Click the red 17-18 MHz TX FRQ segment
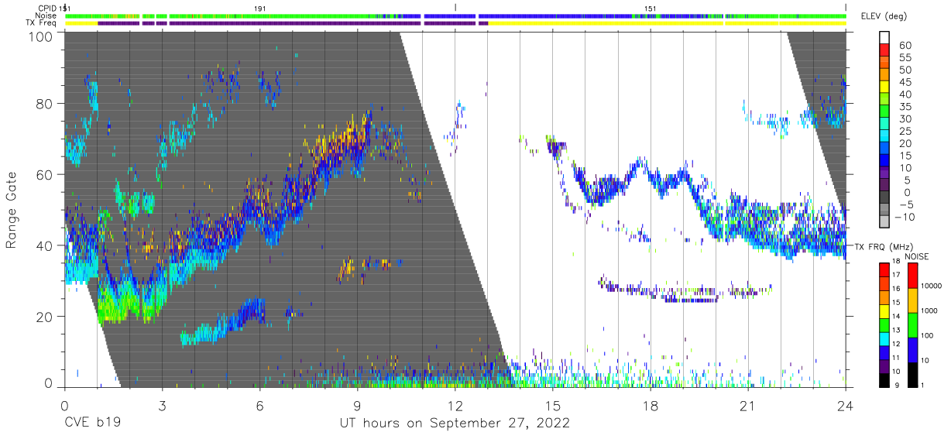The height and width of the screenshot is (439, 951). (x=884, y=269)
